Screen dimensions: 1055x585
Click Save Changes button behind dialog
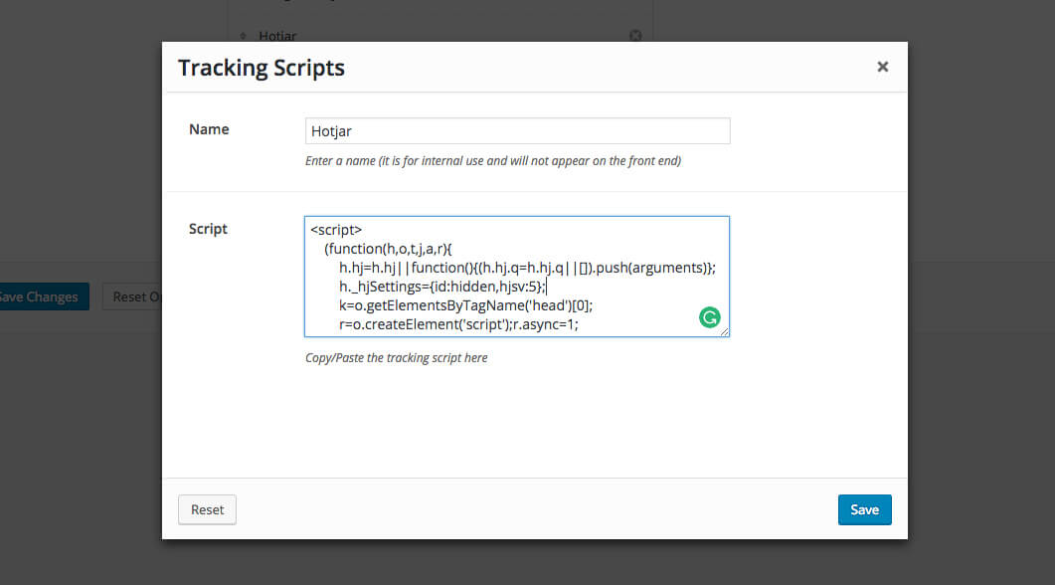click(x=43, y=296)
